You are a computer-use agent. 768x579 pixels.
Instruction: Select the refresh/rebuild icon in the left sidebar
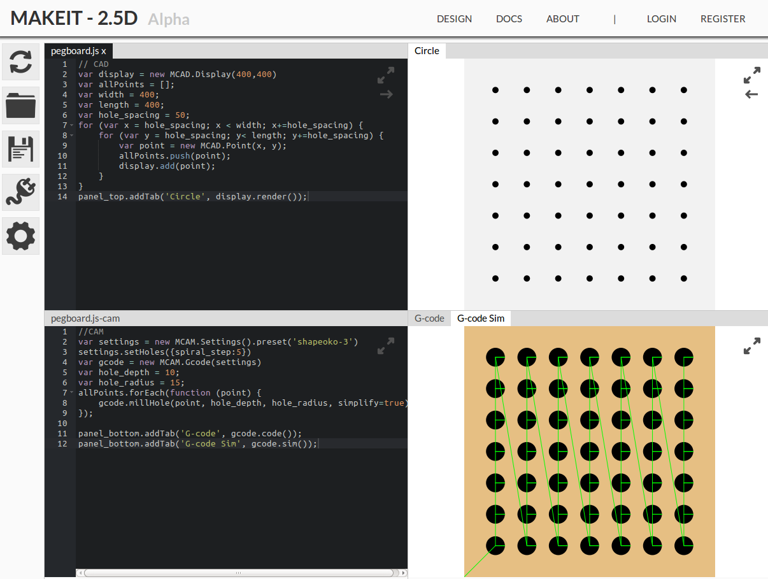tap(20, 62)
